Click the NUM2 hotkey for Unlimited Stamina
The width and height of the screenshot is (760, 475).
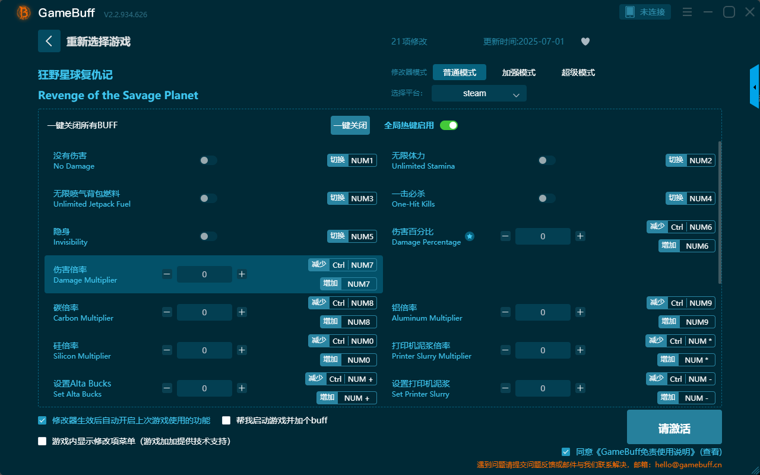tap(691, 160)
